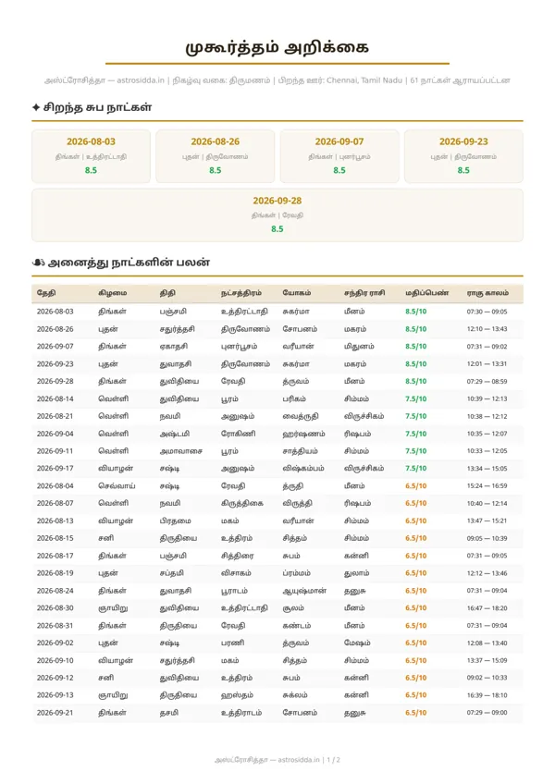
Task: Click மேஷம் in the 2026-09-02 row
Action: coord(357,643)
